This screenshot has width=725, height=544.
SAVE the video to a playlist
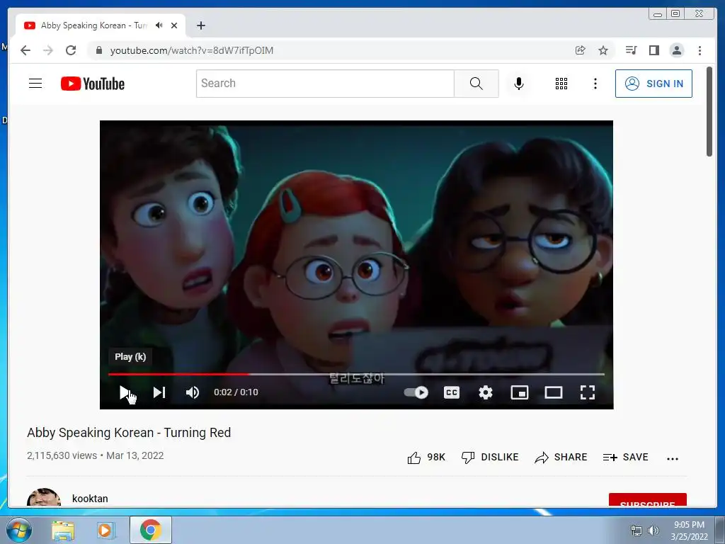pos(626,458)
